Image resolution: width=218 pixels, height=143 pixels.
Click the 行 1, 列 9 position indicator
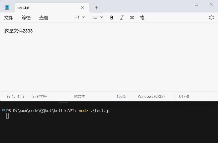click(x=16, y=96)
